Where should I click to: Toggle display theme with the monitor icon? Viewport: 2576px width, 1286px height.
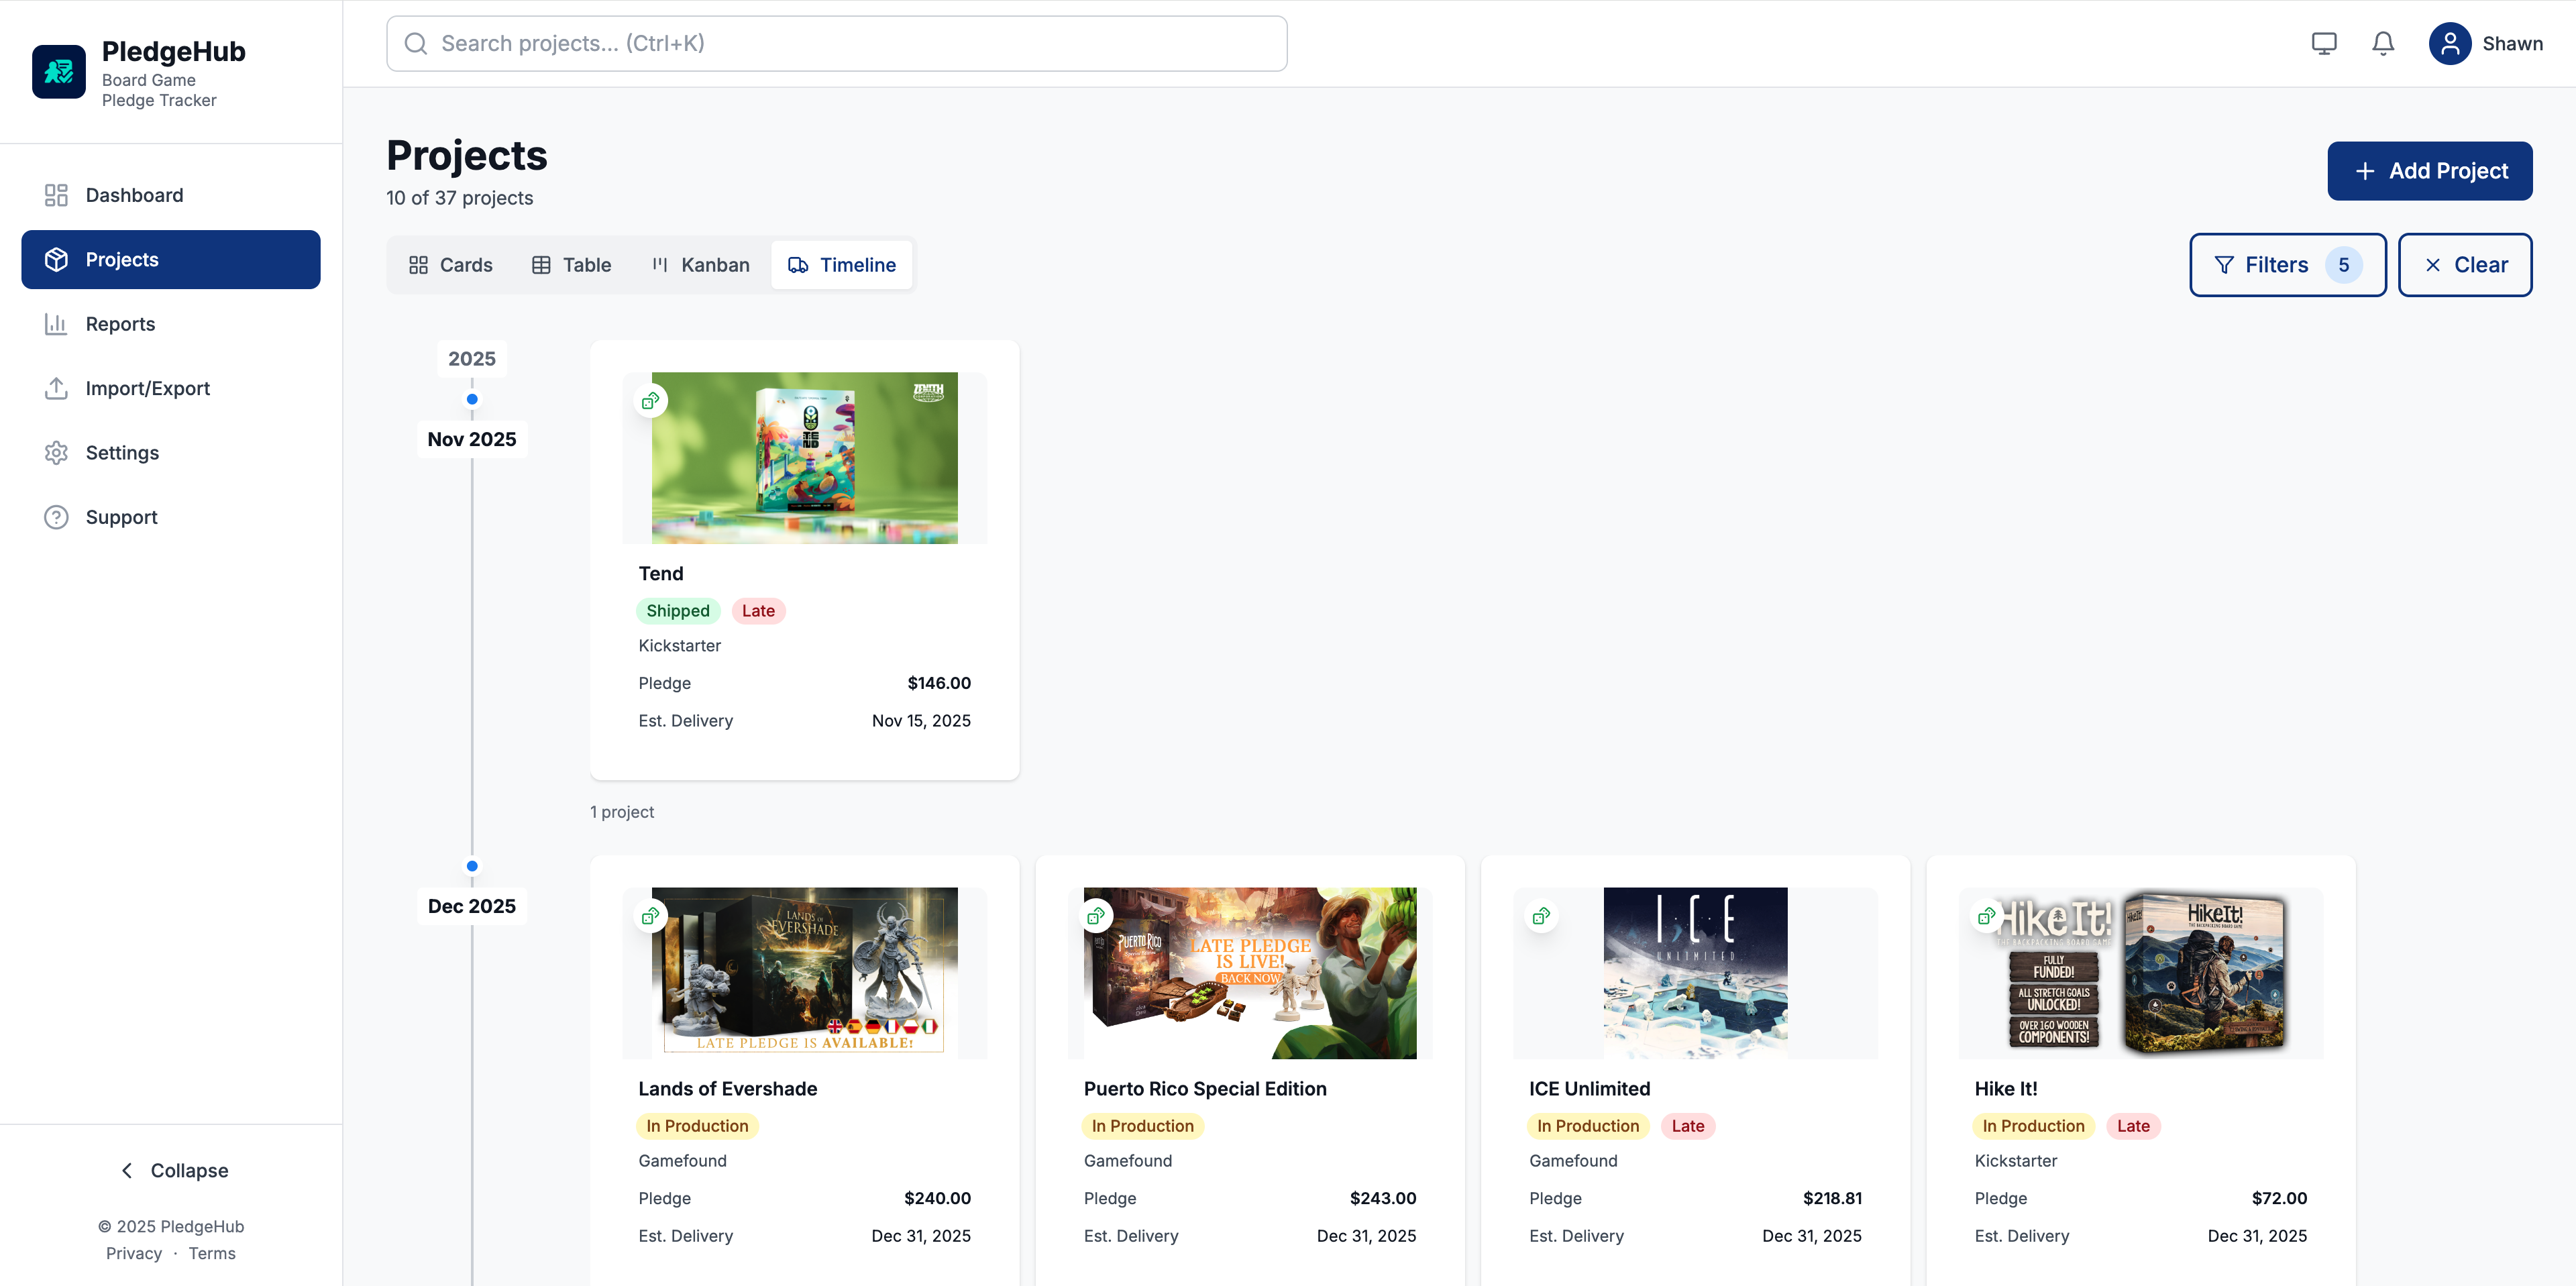2323,43
